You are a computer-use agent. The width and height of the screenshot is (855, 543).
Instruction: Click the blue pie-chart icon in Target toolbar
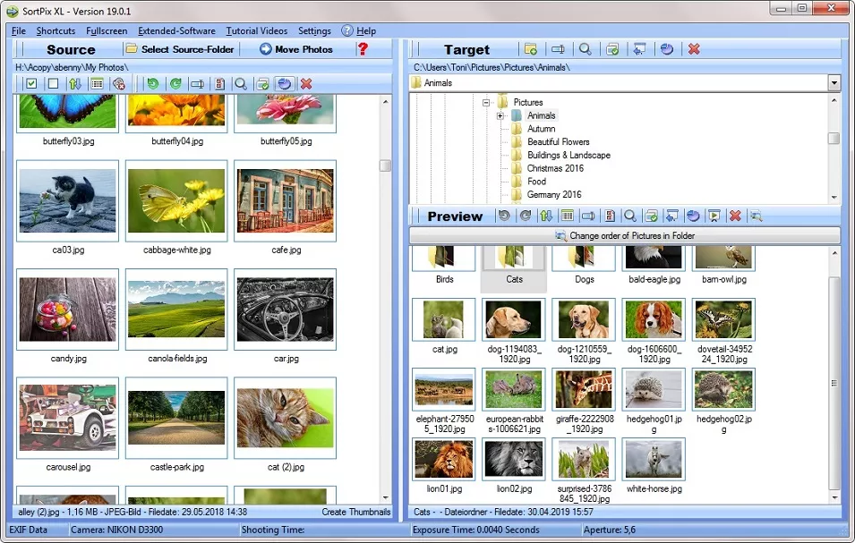point(667,49)
